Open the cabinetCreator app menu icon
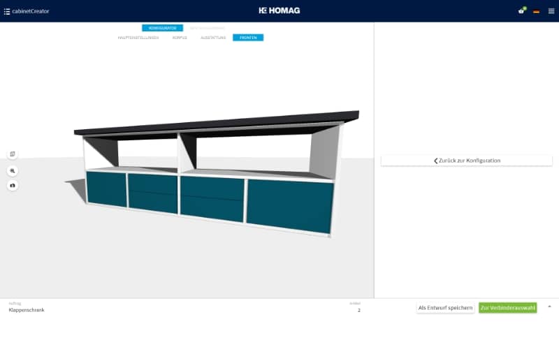Viewport: 559px width, 363px height. click(x=7, y=11)
